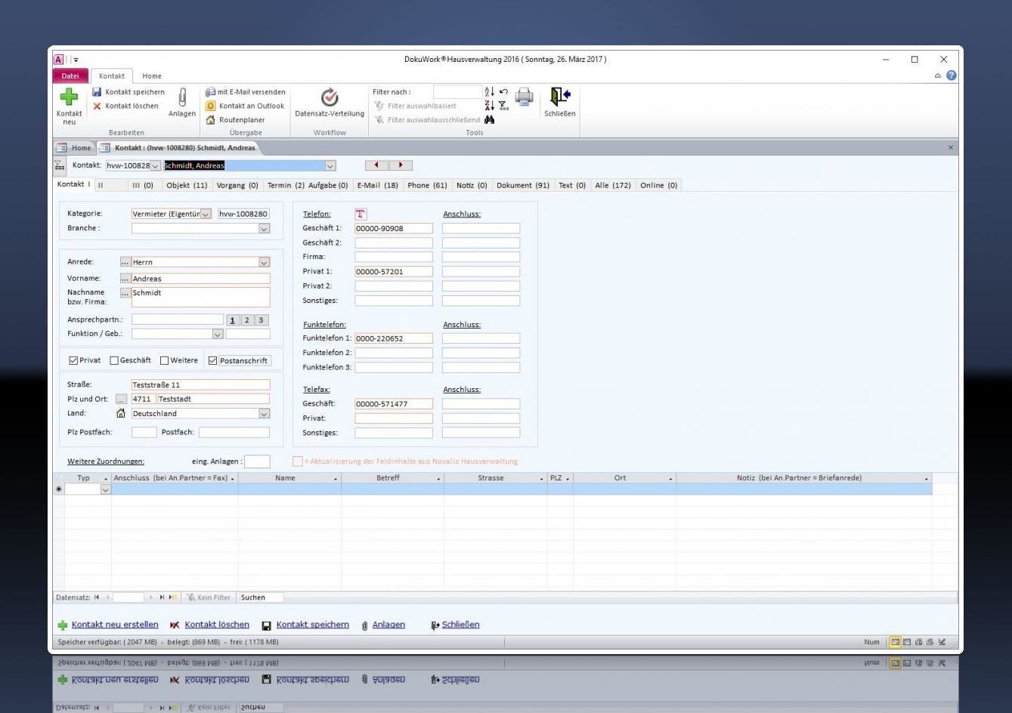1012x713 pixels.
Task: Click the Routenplaner house icon
Action: (x=211, y=120)
